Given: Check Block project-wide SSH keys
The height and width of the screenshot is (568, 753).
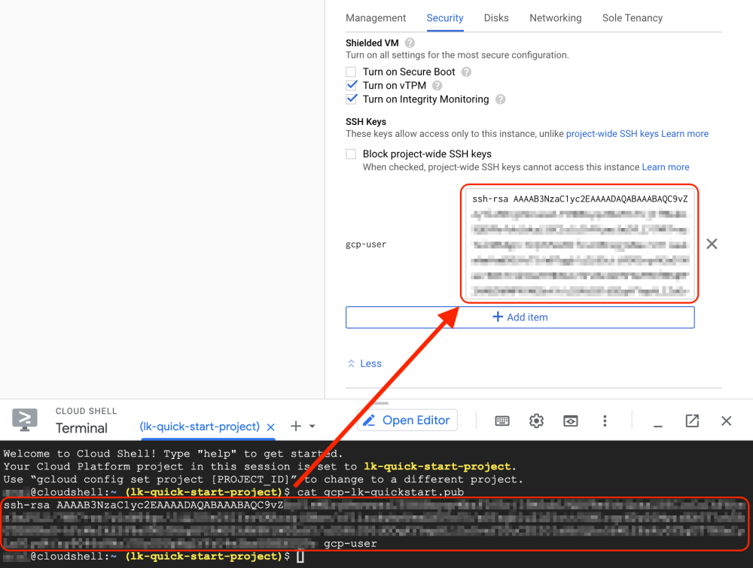Looking at the screenshot, I should [351, 154].
